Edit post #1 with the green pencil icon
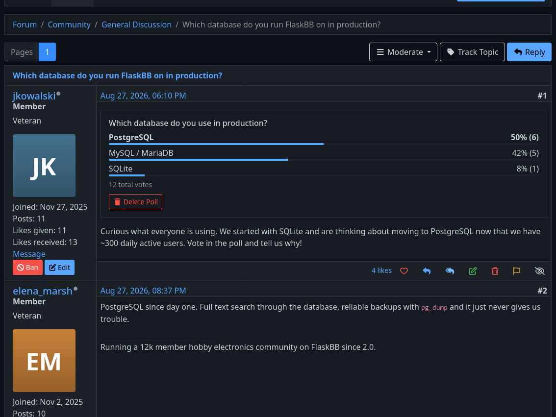Screen dimensions: 556x417 (x=473, y=271)
